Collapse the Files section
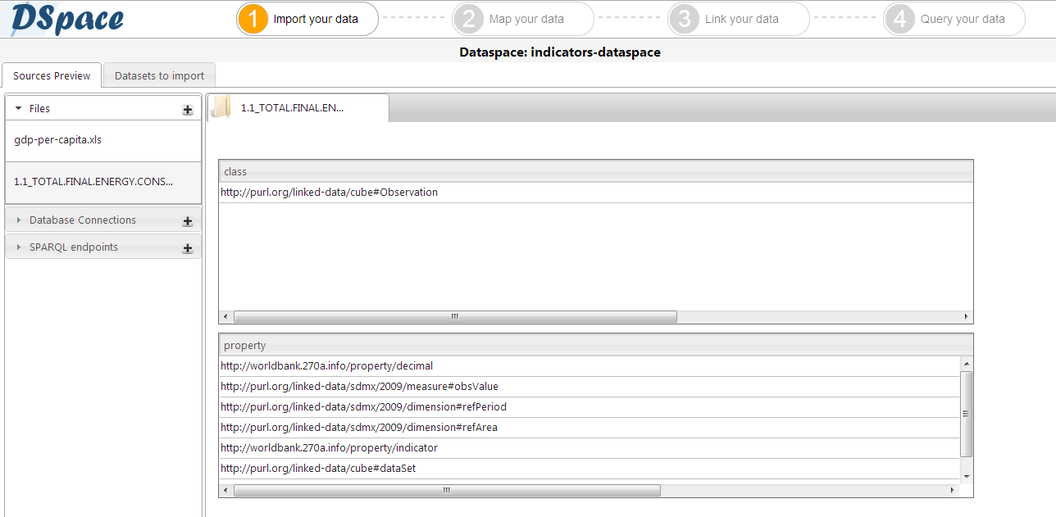The height and width of the screenshot is (517, 1056). click(x=19, y=108)
